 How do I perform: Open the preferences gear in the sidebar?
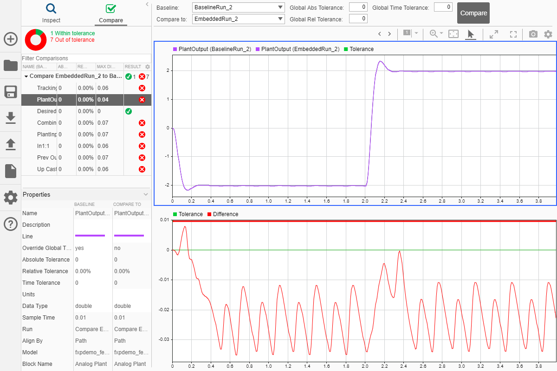10,198
